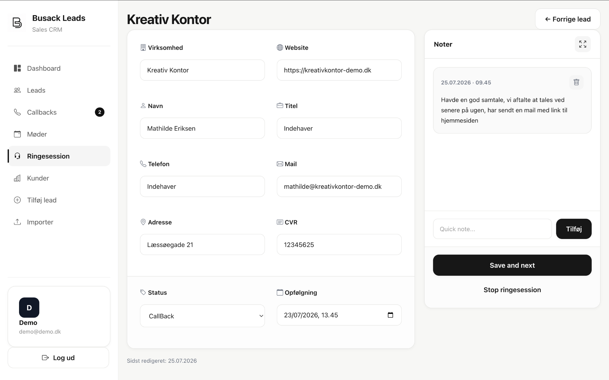Edit the Navn field Mathilde Eriksen
This screenshot has width=609, height=380.
[x=202, y=128]
